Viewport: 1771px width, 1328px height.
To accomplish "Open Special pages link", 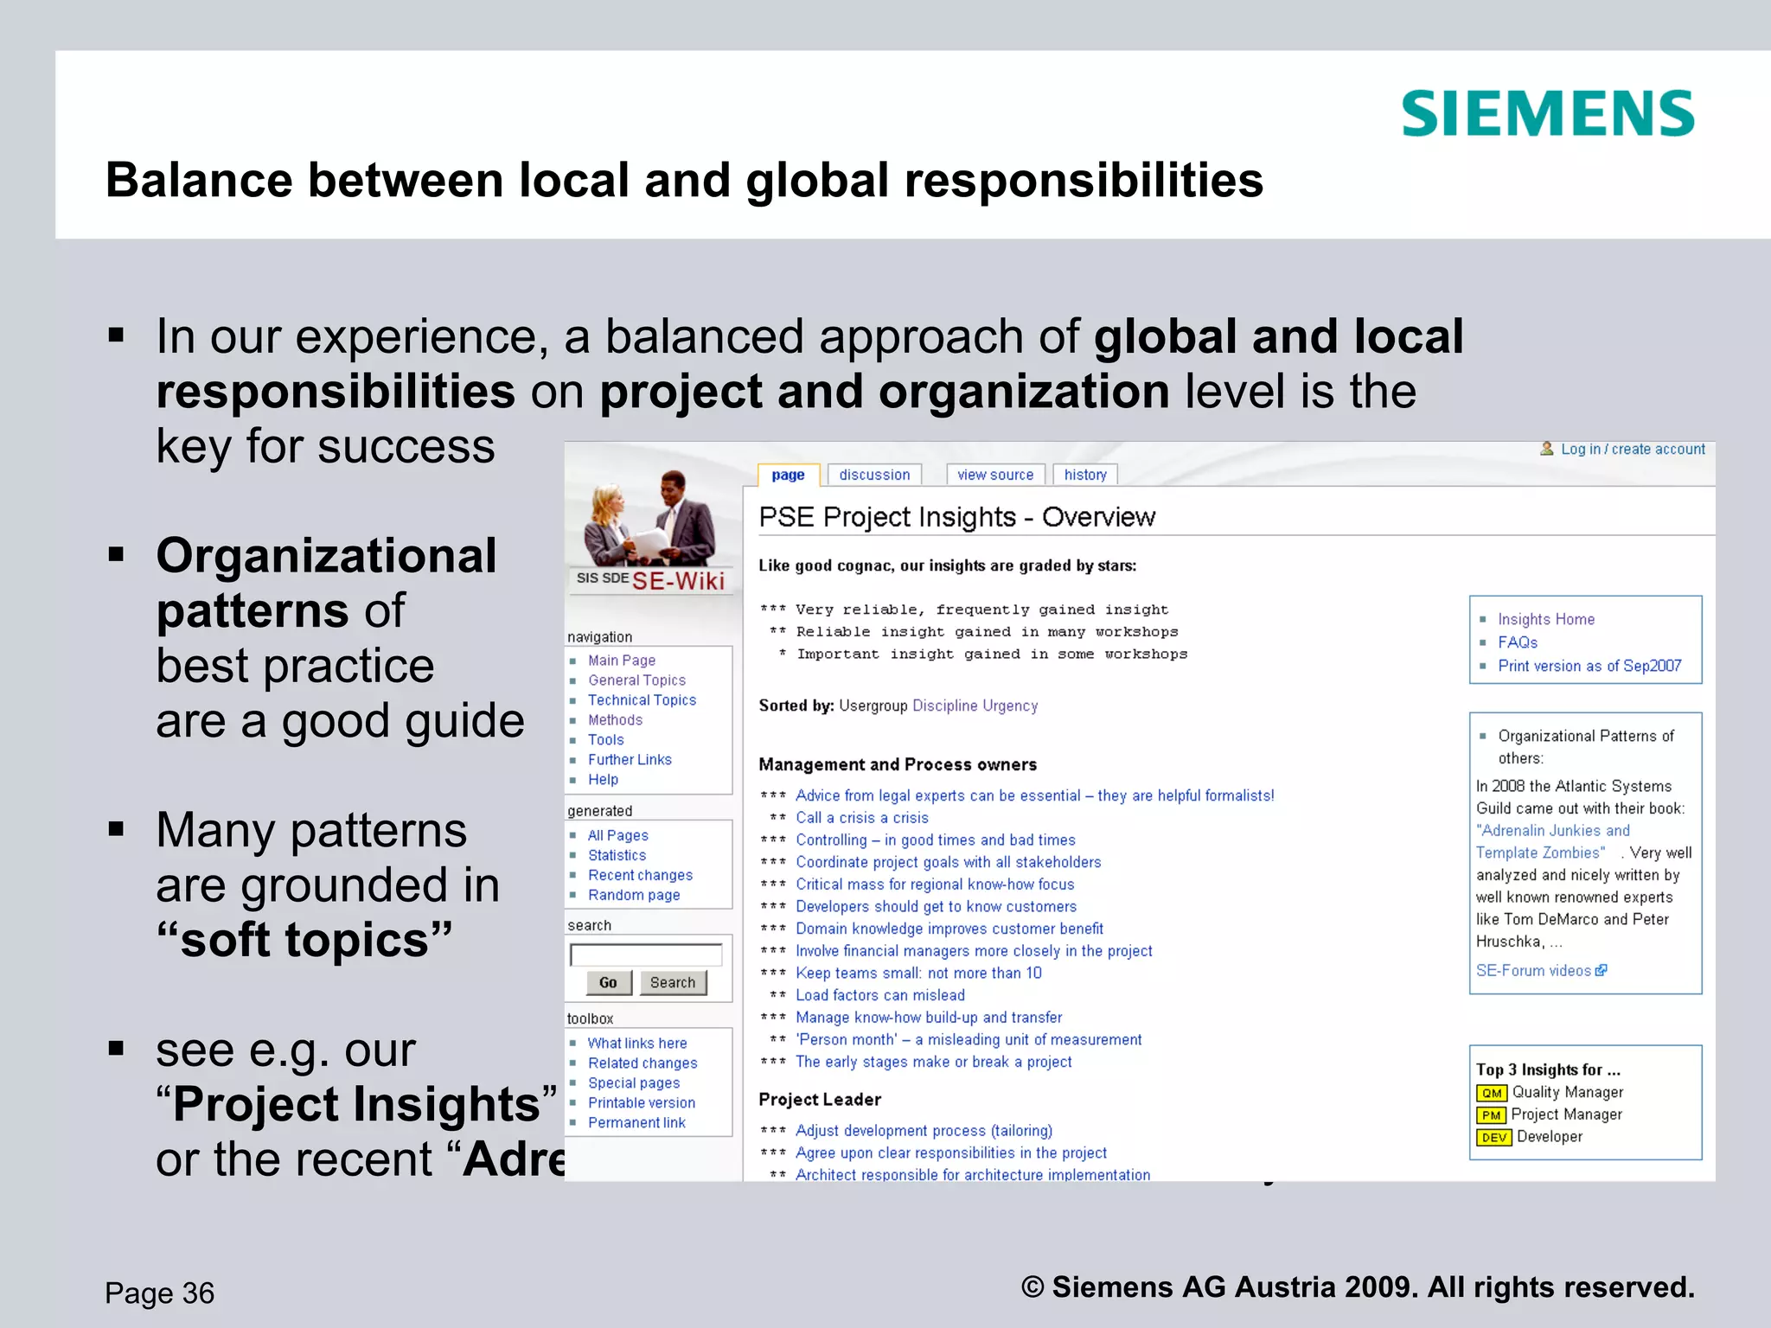I will (x=634, y=1083).
